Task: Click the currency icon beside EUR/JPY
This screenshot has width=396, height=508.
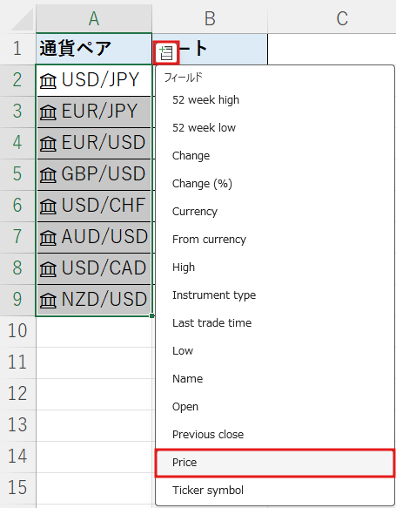Action: (x=48, y=112)
